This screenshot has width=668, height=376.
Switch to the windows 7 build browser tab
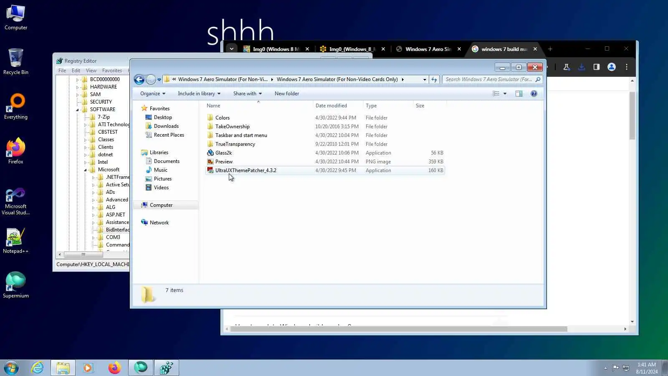[x=504, y=49]
